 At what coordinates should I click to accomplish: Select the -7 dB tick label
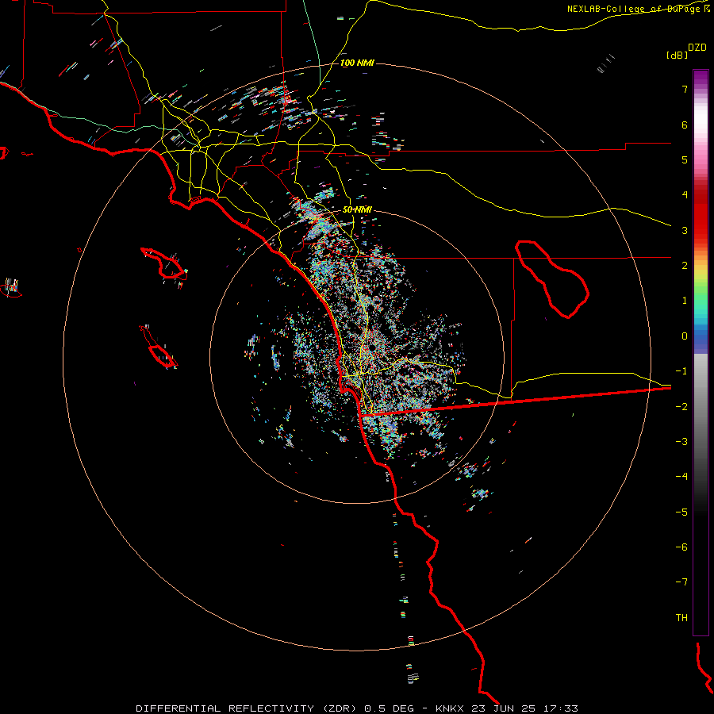coord(681,582)
